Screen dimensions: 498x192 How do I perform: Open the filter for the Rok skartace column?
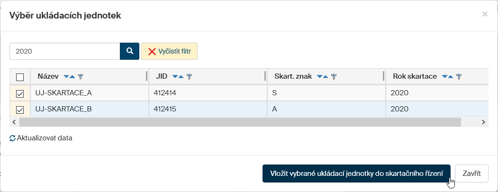pyautogui.click(x=459, y=76)
